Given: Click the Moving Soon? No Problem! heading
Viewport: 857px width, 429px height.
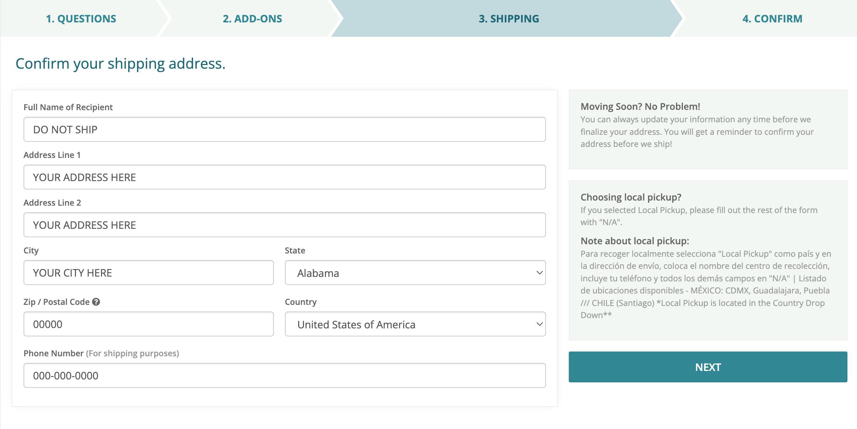Looking at the screenshot, I should (640, 107).
